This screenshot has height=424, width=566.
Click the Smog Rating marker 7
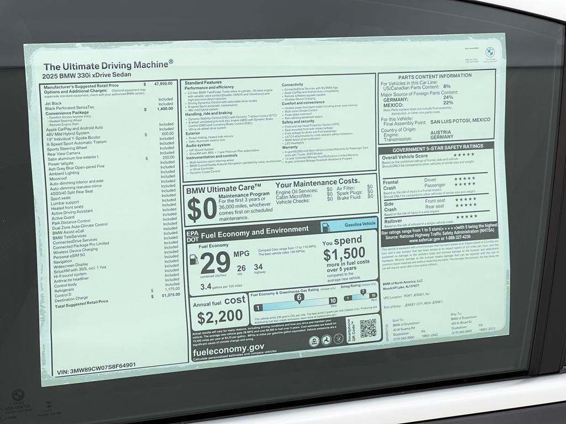click(363, 292)
